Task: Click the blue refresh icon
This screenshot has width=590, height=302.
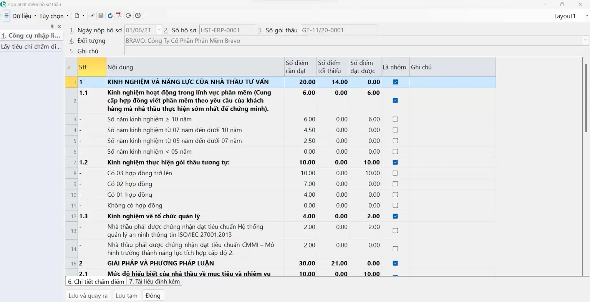Action: 110,16
